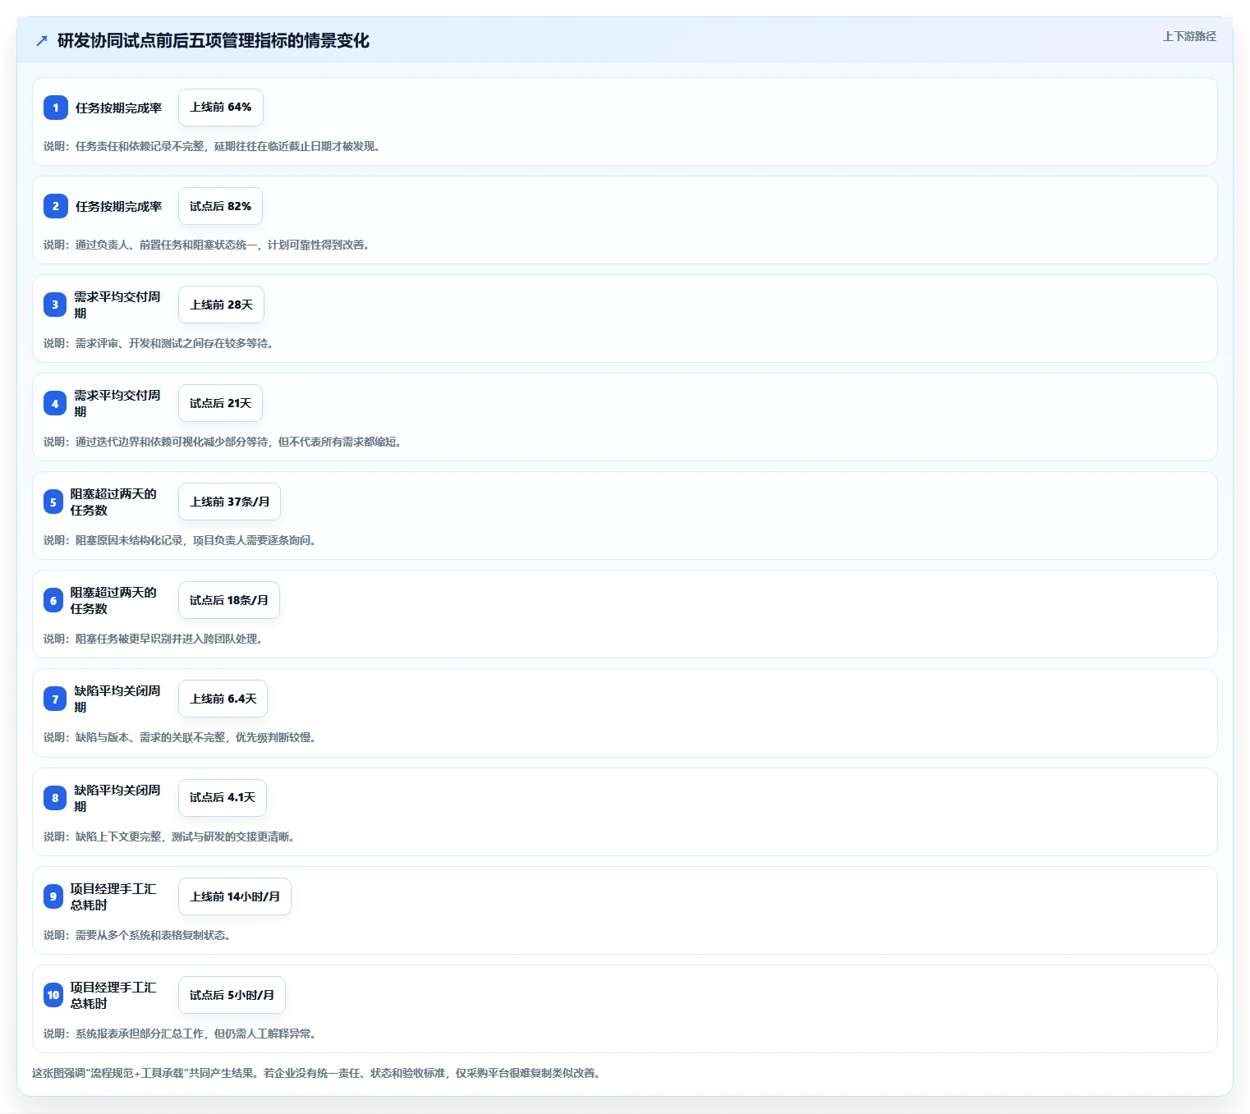Click 阻塞超过两天的任务数 label in card 6
The width and height of the screenshot is (1250, 1114).
pos(113,600)
